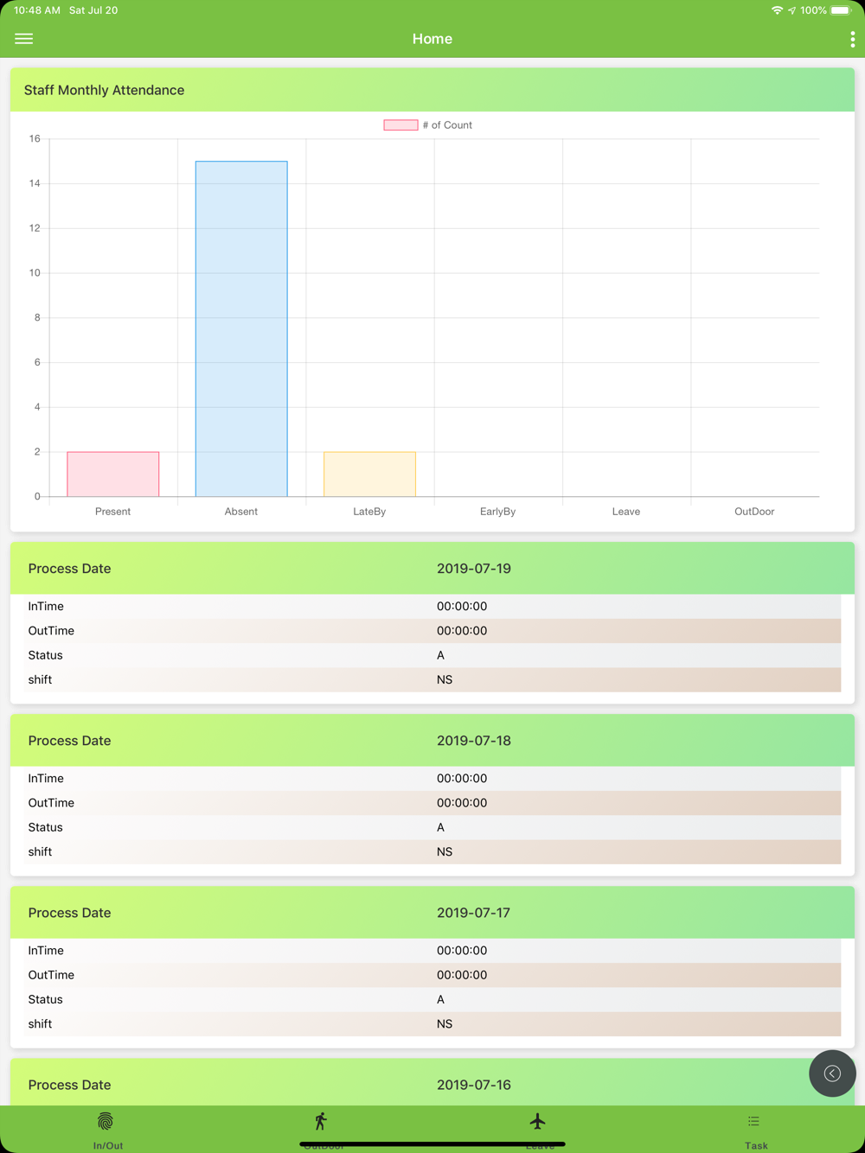Select the Absent bar in the chart
This screenshot has height=1153, width=865.
241,328
